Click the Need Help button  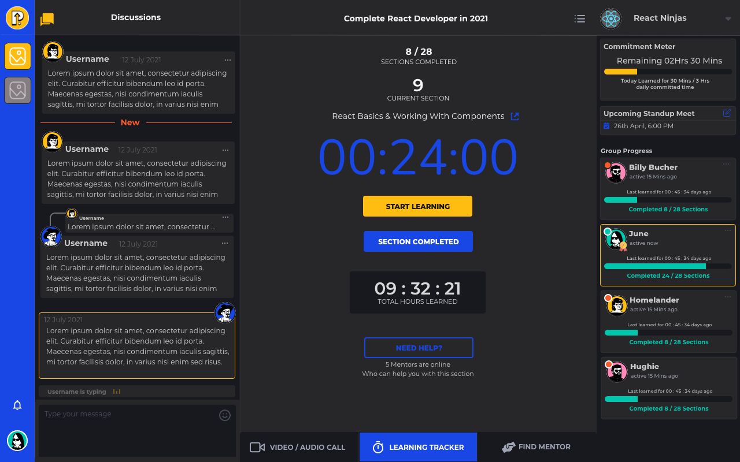pos(419,348)
